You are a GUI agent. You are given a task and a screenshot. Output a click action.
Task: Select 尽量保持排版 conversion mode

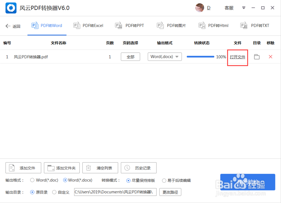(x=128, y=180)
